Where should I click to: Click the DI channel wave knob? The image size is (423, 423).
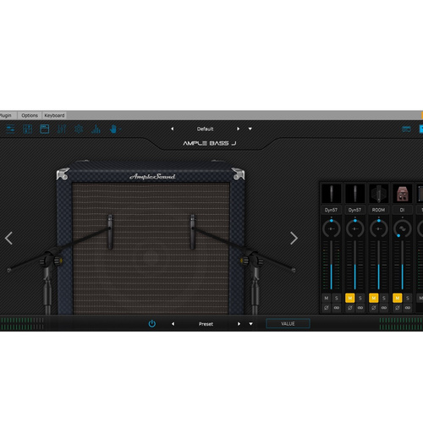coord(403,228)
